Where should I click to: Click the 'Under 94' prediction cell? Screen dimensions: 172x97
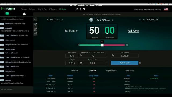(70, 78)
